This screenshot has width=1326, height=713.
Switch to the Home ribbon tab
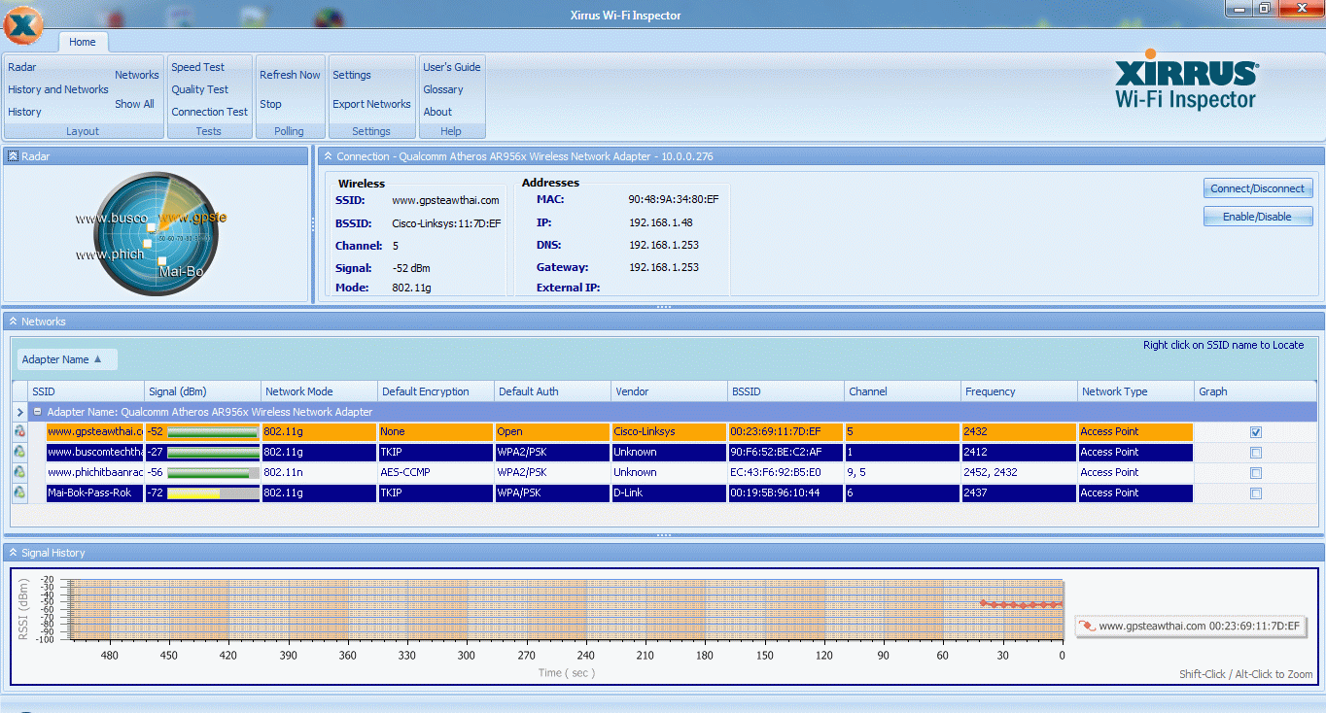coord(83,42)
